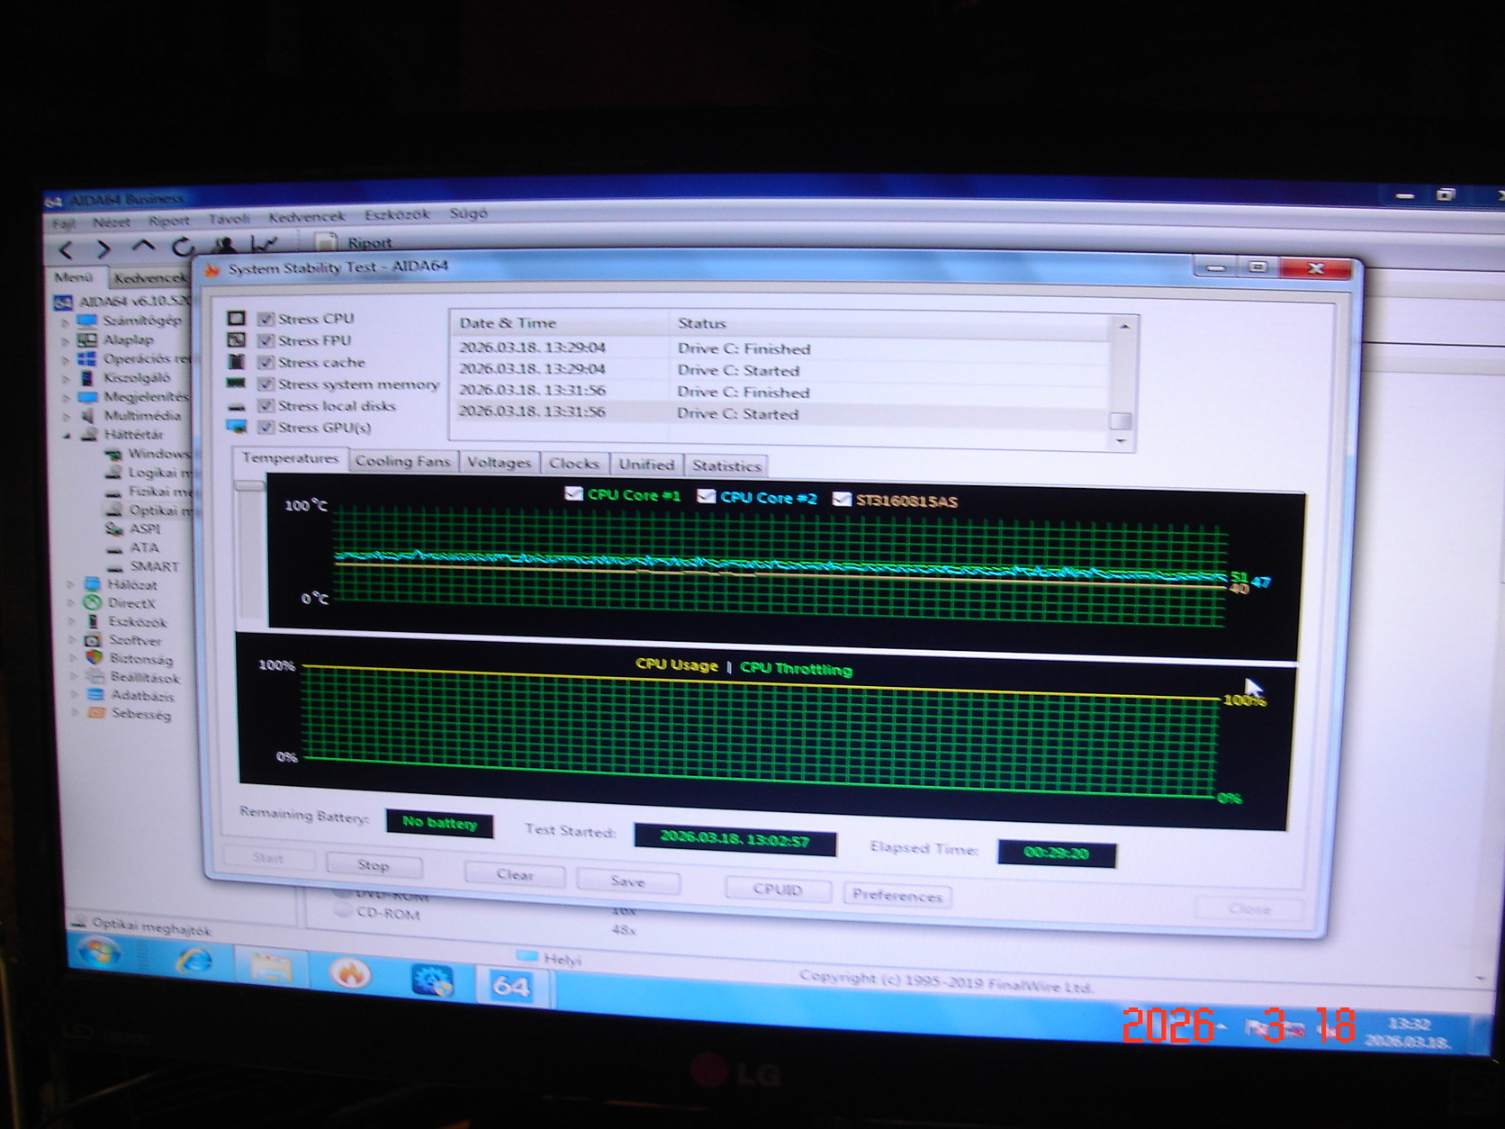The image size is (1505, 1129).
Task: Click the Stress cache icon
Action: point(236,362)
